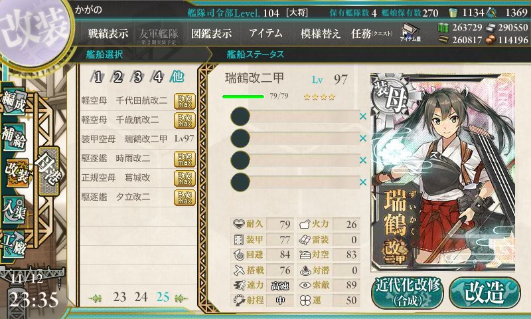The image size is (531, 319).
Task: Click the 改造 remodel button
Action: click(x=485, y=292)
